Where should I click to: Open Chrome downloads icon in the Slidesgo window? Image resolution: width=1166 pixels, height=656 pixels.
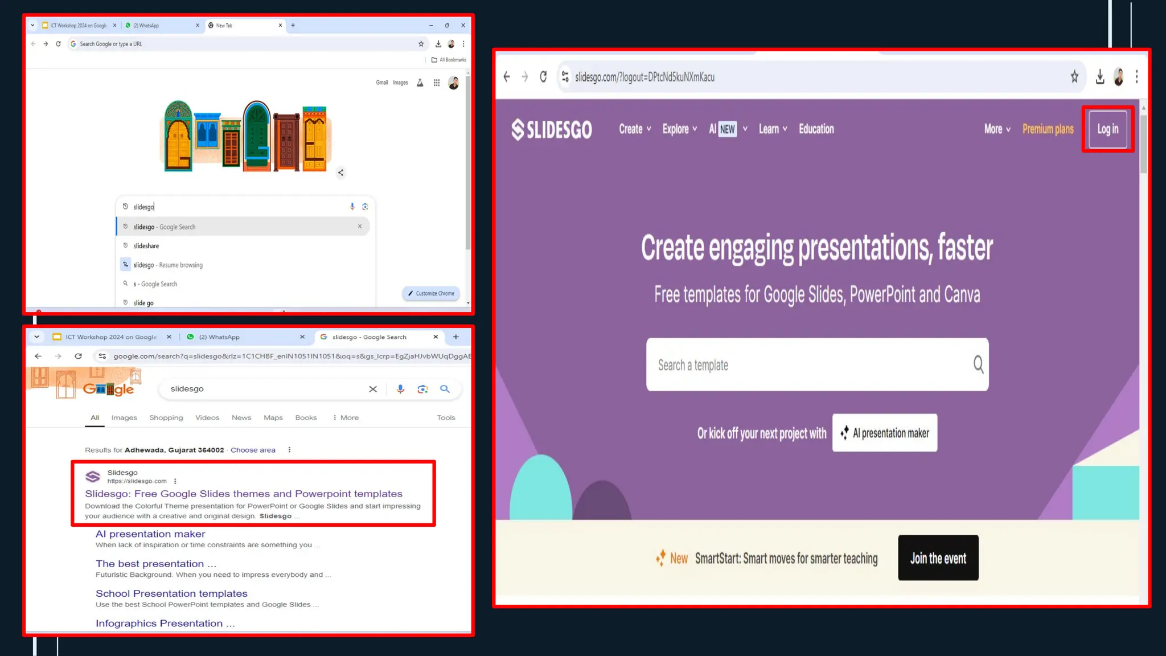(1100, 77)
